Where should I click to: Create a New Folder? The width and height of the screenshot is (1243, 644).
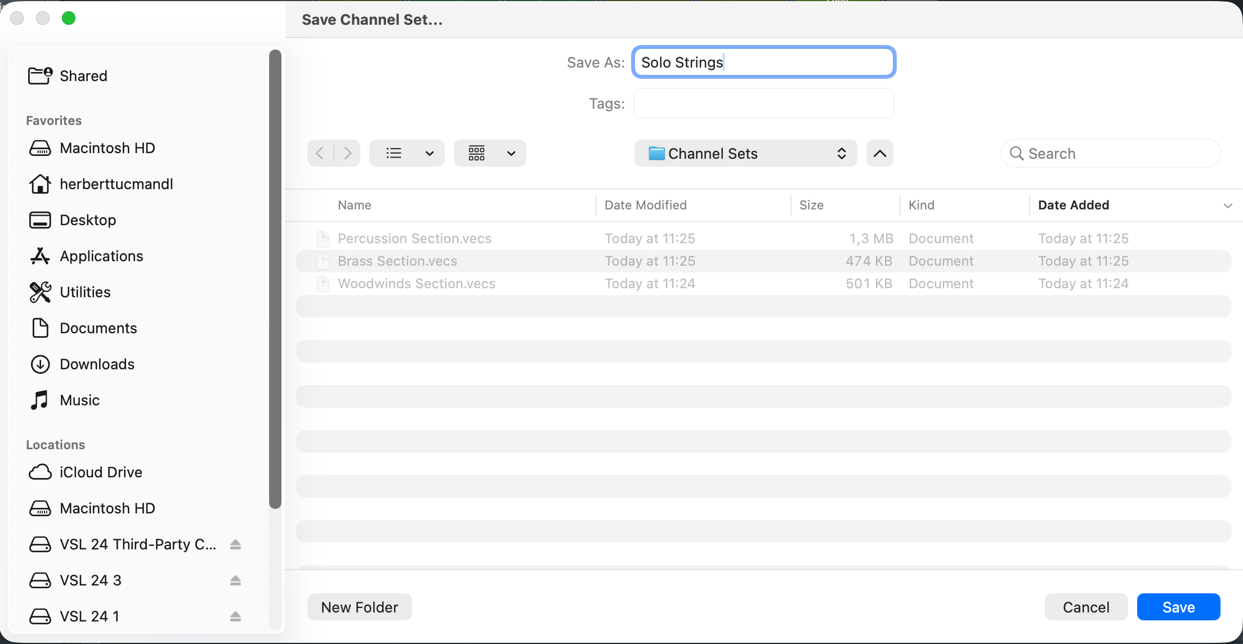(359, 607)
